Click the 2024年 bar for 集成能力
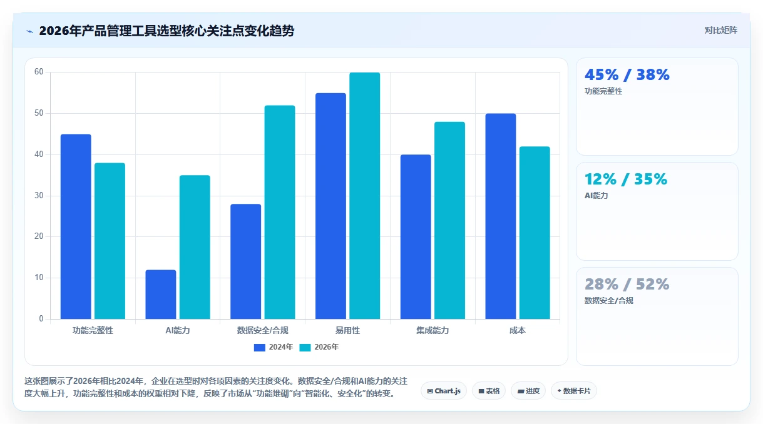Screen dimensions: 763x424 coord(416,236)
